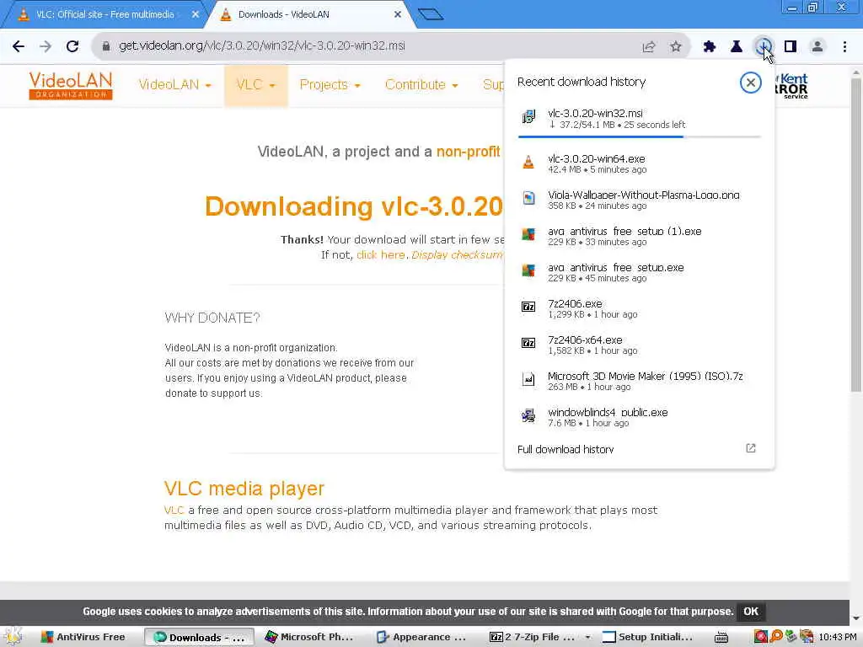Click the orange VLC link in description
Image resolution: width=863 pixels, height=647 pixels.
pyautogui.click(x=174, y=511)
